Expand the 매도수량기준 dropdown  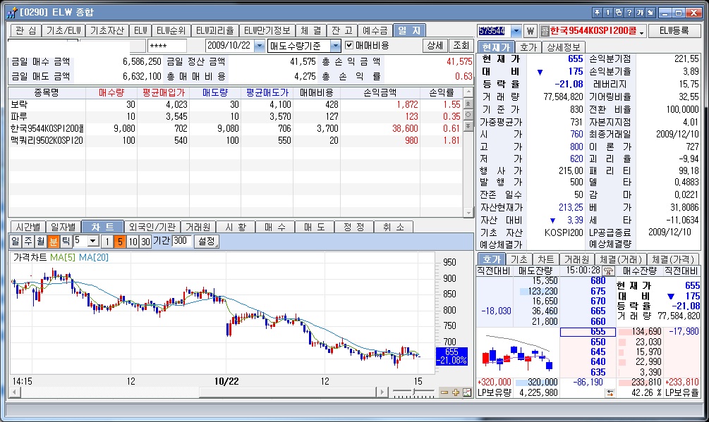click(x=336, y=46)
